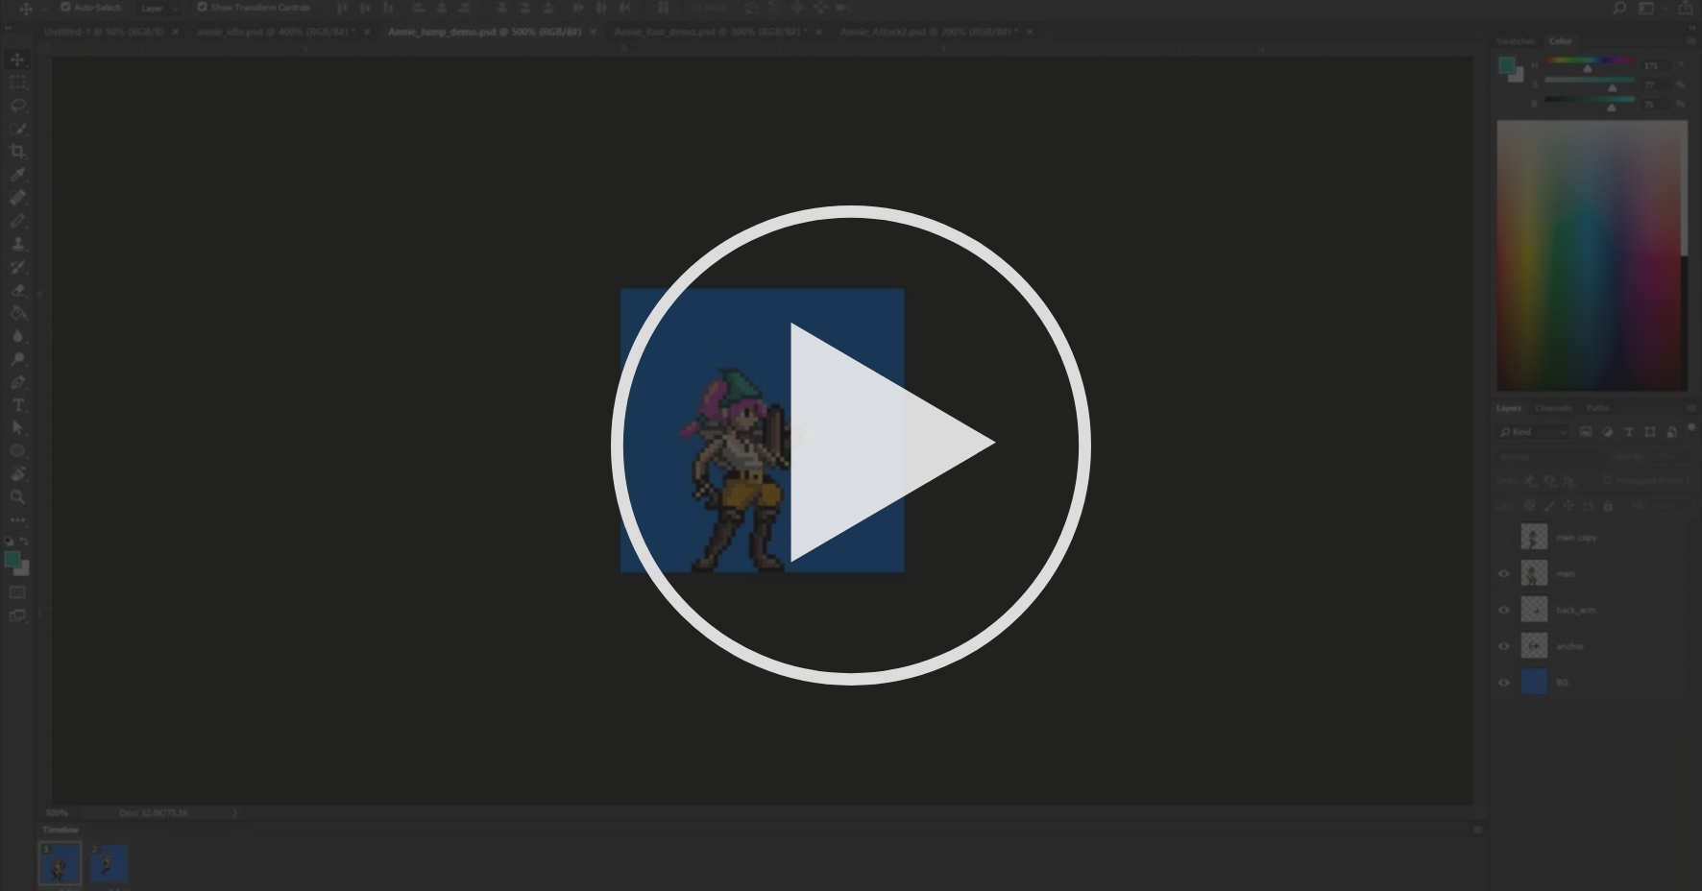Click the Lock Transparent Pixels icon
The image size is (1702, 891).
[1530, 506]
